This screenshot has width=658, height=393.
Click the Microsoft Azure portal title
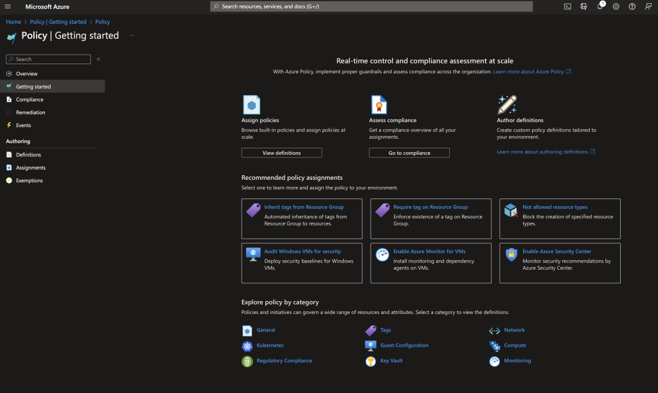pos(47,6)
